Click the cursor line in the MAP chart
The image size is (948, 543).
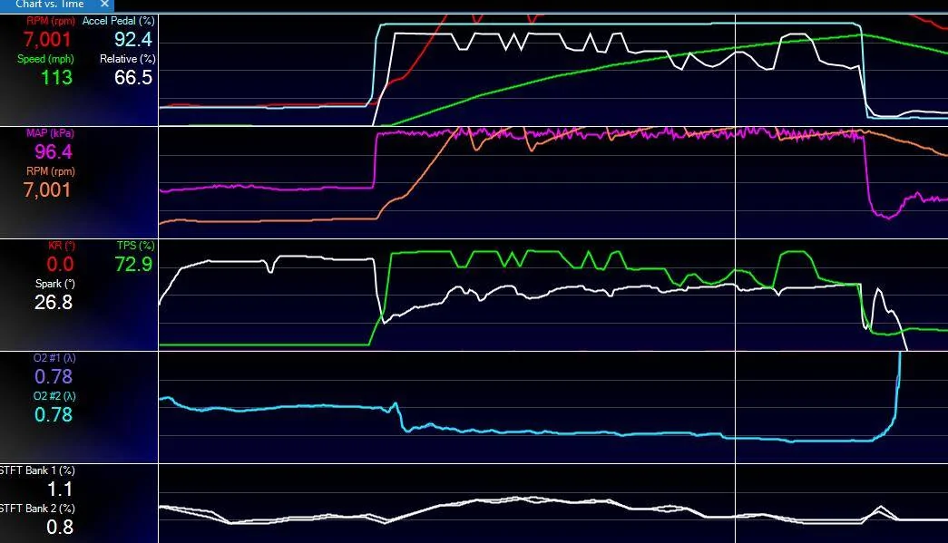coord(735,182)
